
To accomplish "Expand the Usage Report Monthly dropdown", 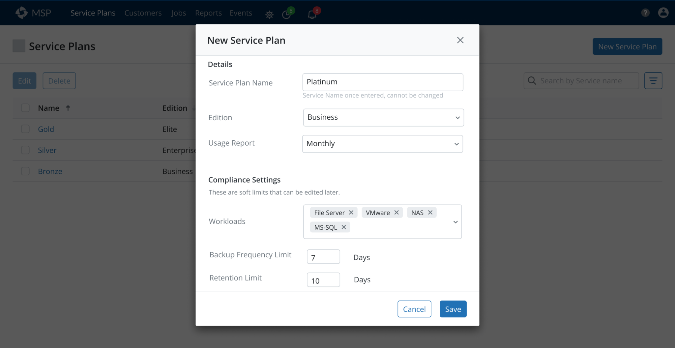I will (x=382, y=144).
